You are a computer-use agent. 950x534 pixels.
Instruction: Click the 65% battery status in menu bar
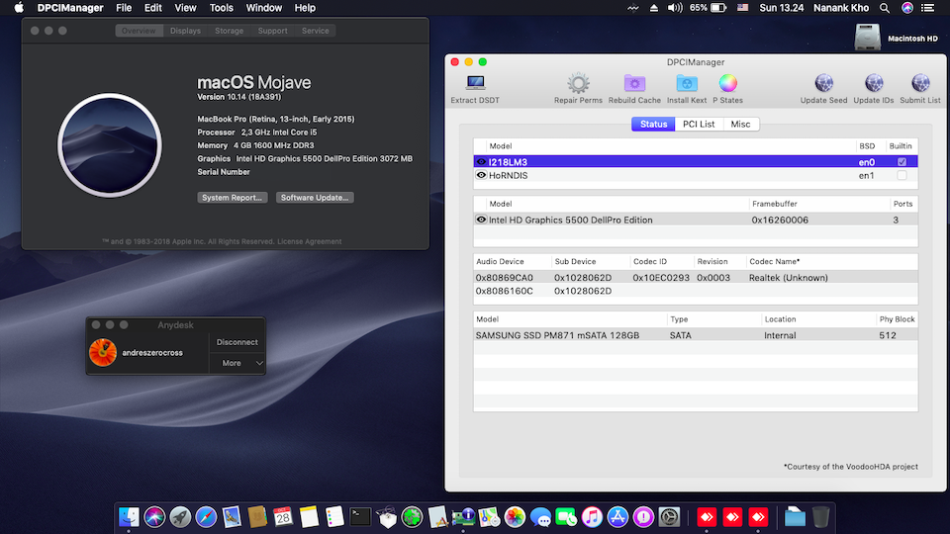(708, 8)
